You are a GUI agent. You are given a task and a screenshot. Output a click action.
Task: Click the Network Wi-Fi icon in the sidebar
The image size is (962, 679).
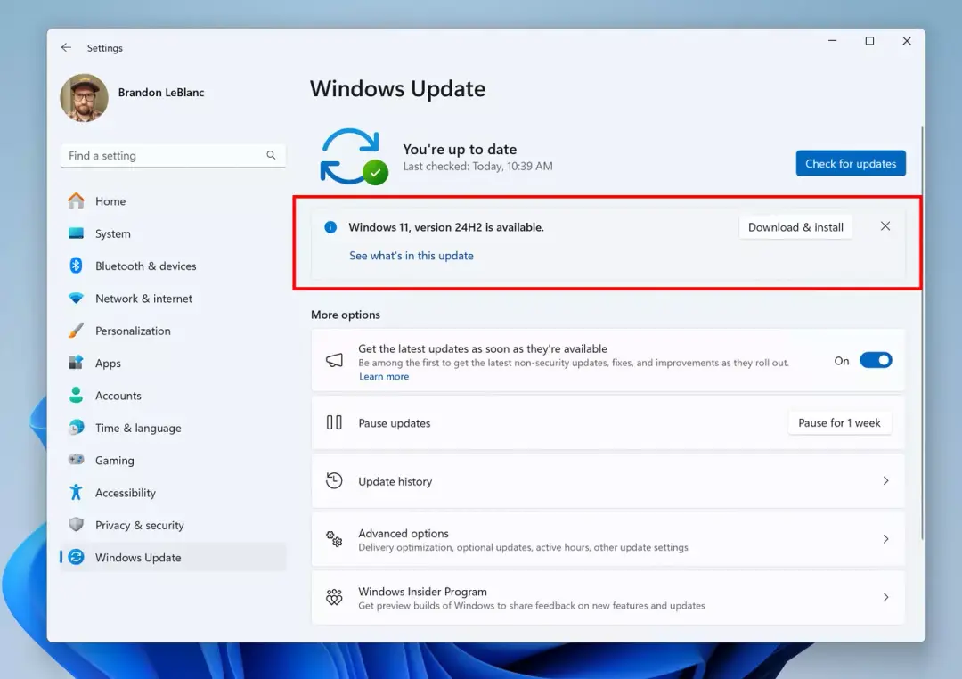click(76, 299)
